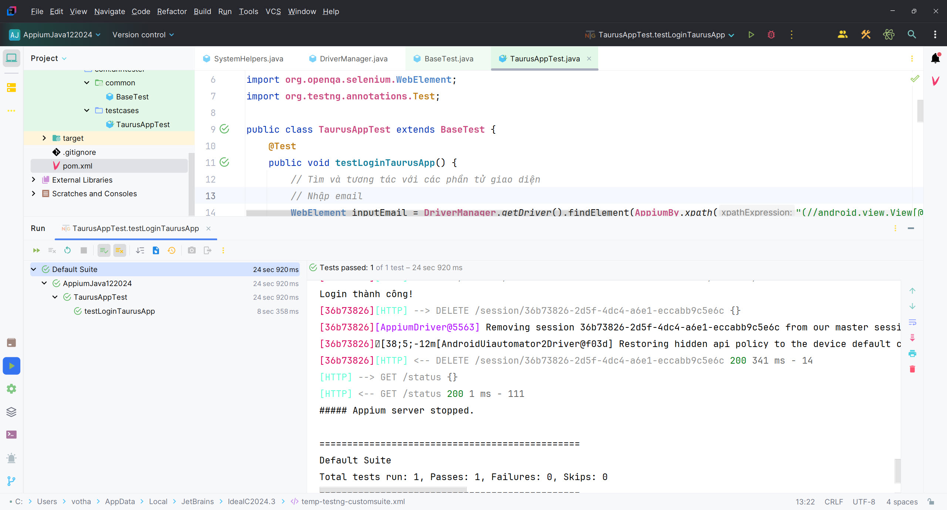
Task: Open Terminal tool window icon
Action: (11, 435)
